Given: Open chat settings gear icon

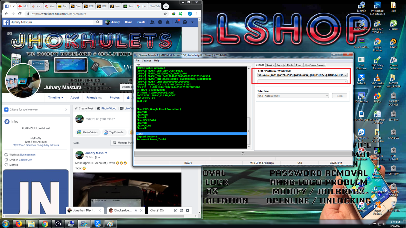Looking at the screenshot, I should tap(187, 210).
